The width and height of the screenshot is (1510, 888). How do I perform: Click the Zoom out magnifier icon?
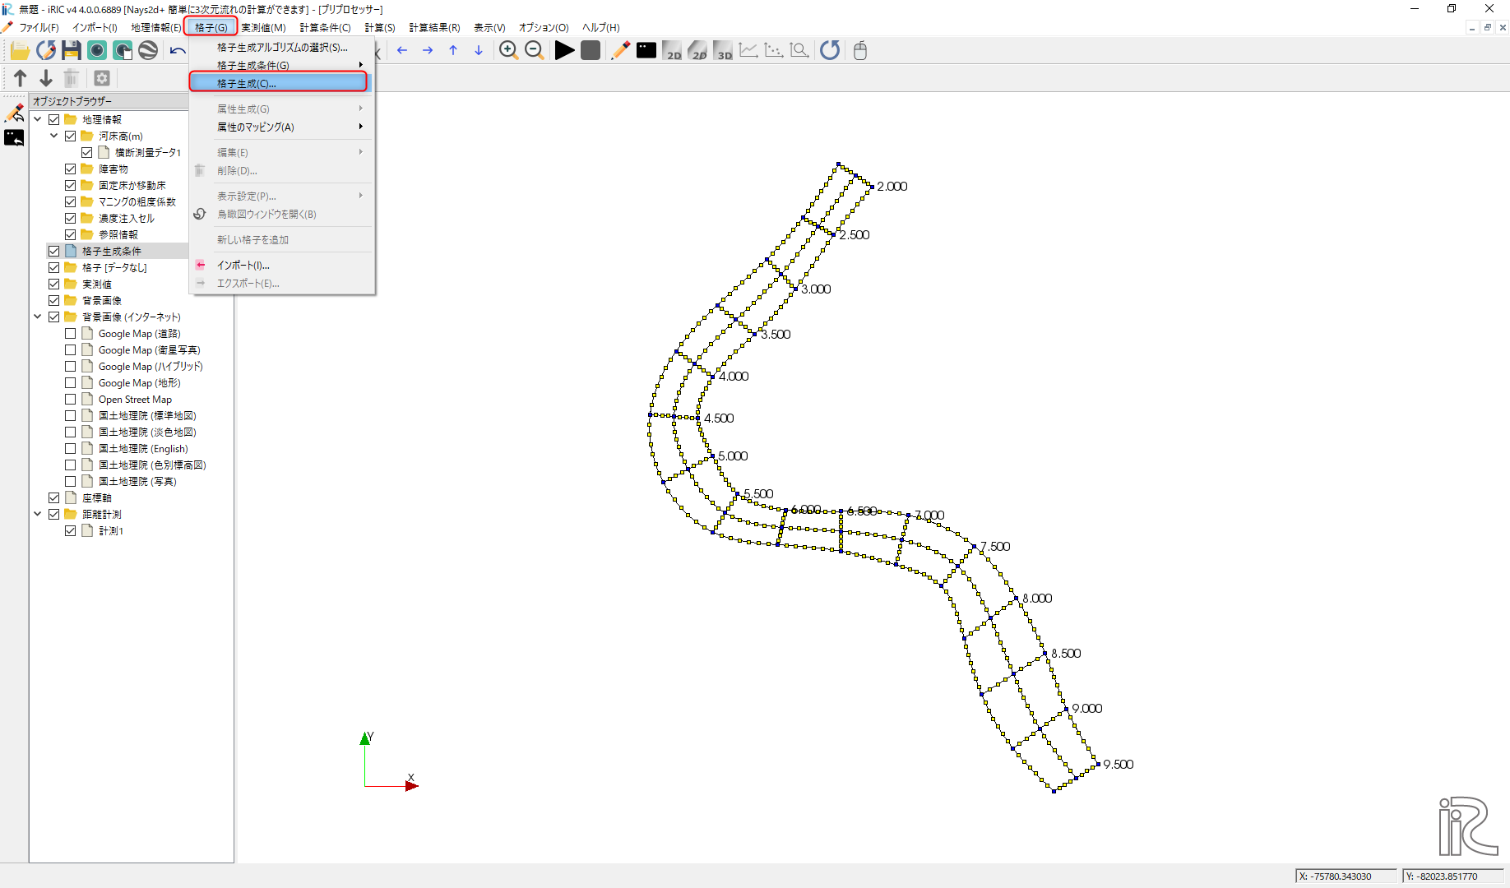coord(534,51)
